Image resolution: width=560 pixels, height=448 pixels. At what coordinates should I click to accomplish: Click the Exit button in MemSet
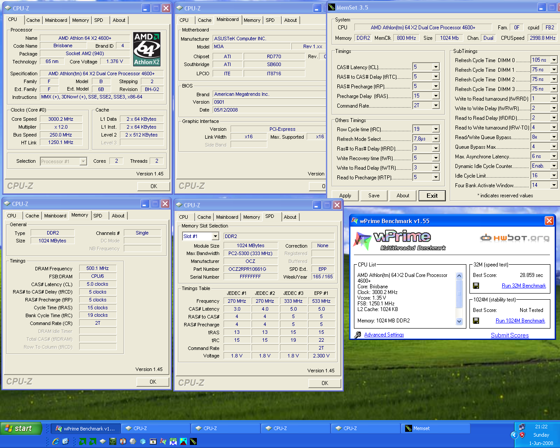(432, 196)
